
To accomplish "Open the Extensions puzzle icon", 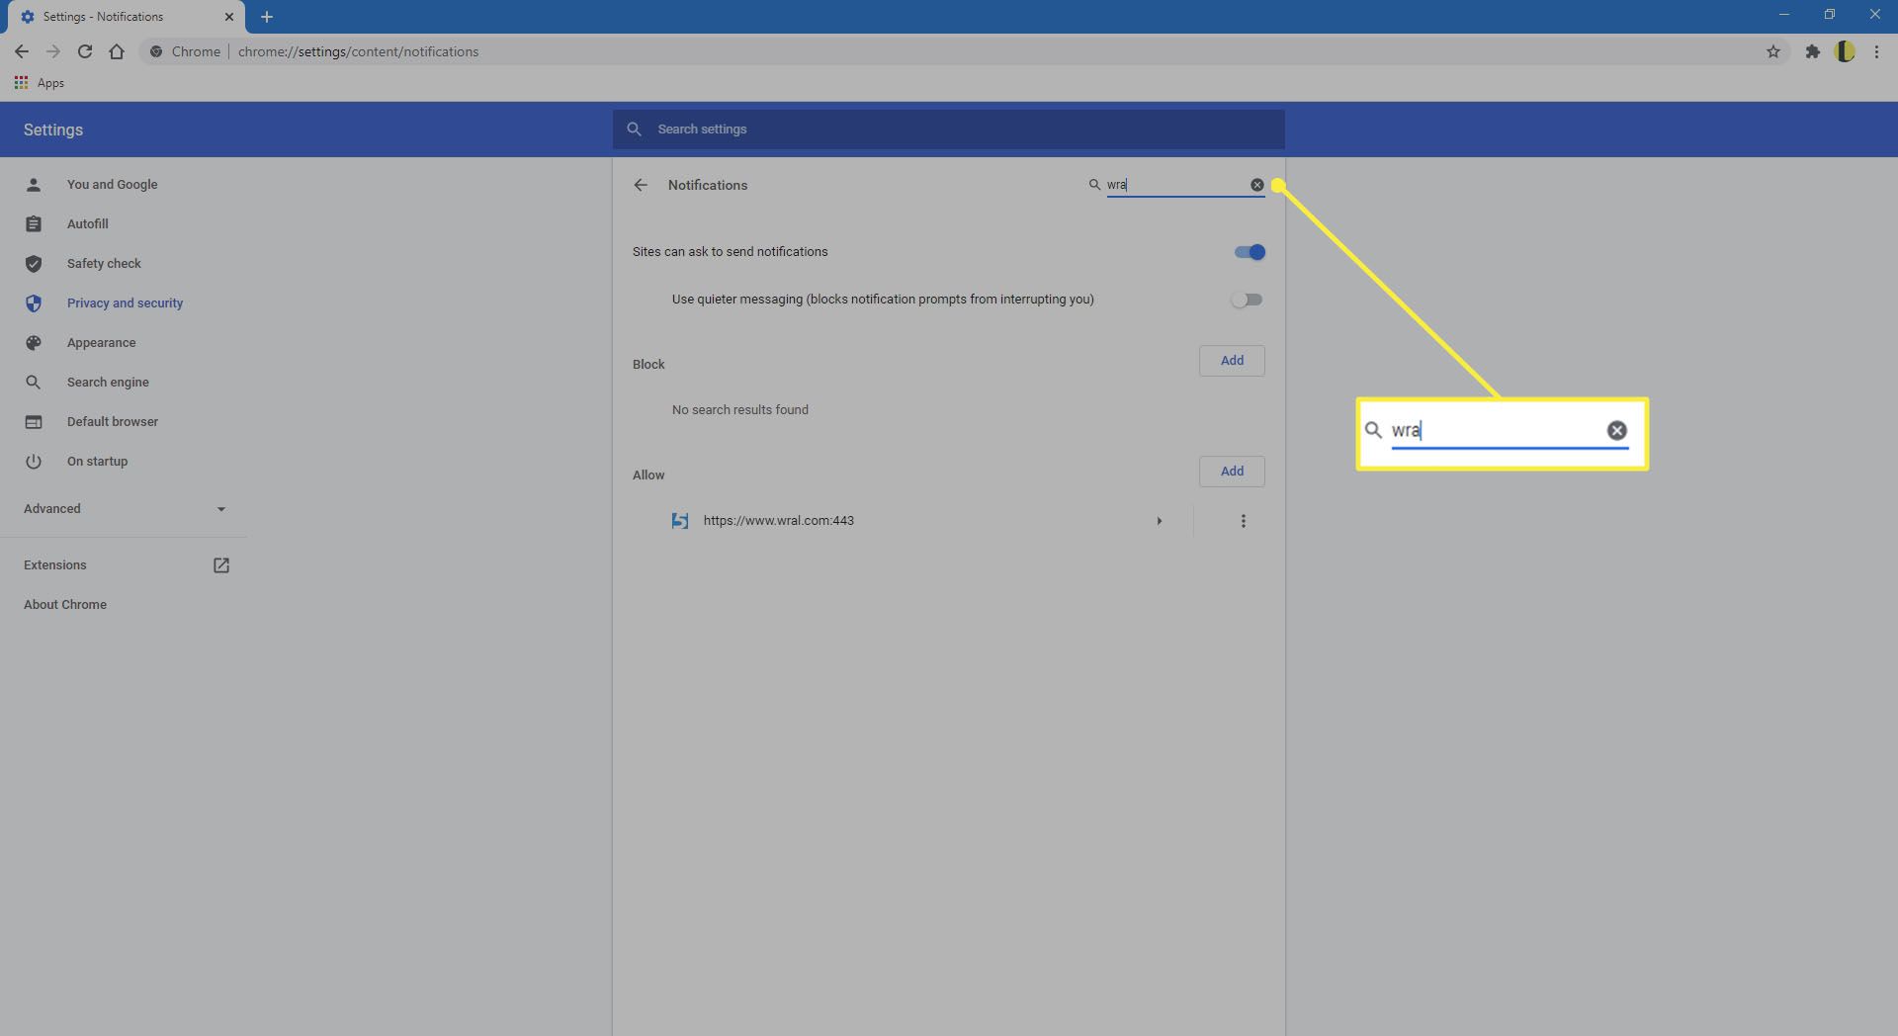I will [1812, 51].
